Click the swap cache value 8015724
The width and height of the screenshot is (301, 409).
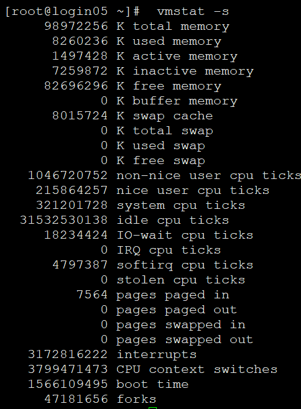pos(80,116)
